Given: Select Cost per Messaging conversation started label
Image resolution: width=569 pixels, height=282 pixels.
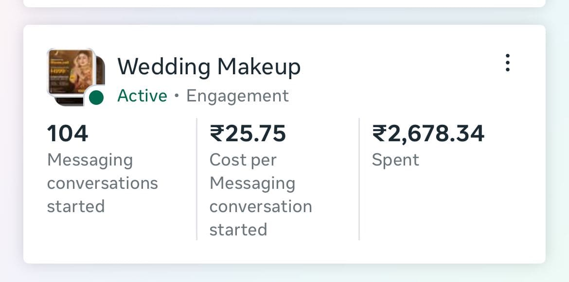Looking at the screenshot, I should pyautogui.click(x=261, y=195).
